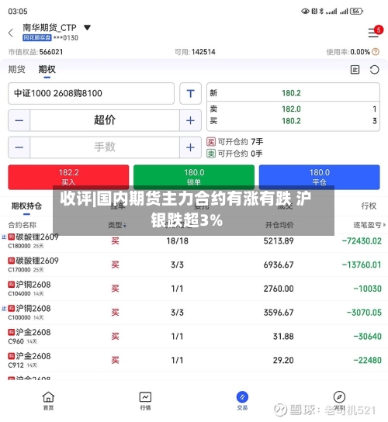Open 交易 trade in bottom navigation
The image size is (388, 422).
(x=242, y=401)
